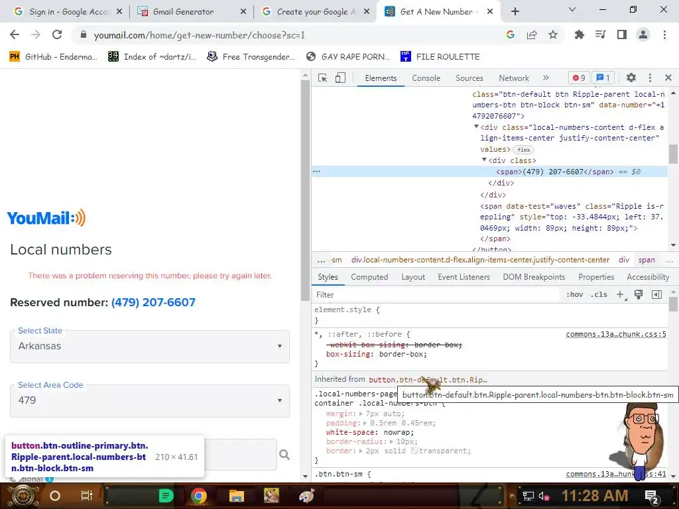Open DevTools customize three-dot menu
Screen dimensions: 679x509
tap(650, 78)
